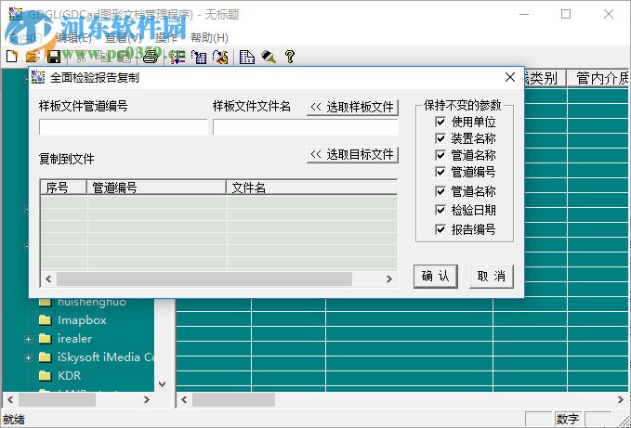Screen dimensions: 631x428
Task: Click the Print toolbar icon
Action: [151, 57]
